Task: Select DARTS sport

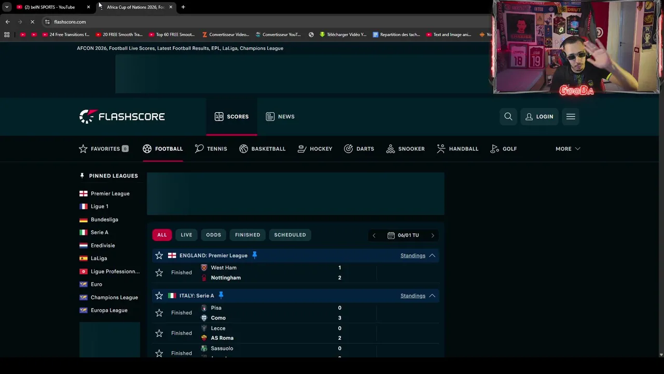Action: point(359,149)
